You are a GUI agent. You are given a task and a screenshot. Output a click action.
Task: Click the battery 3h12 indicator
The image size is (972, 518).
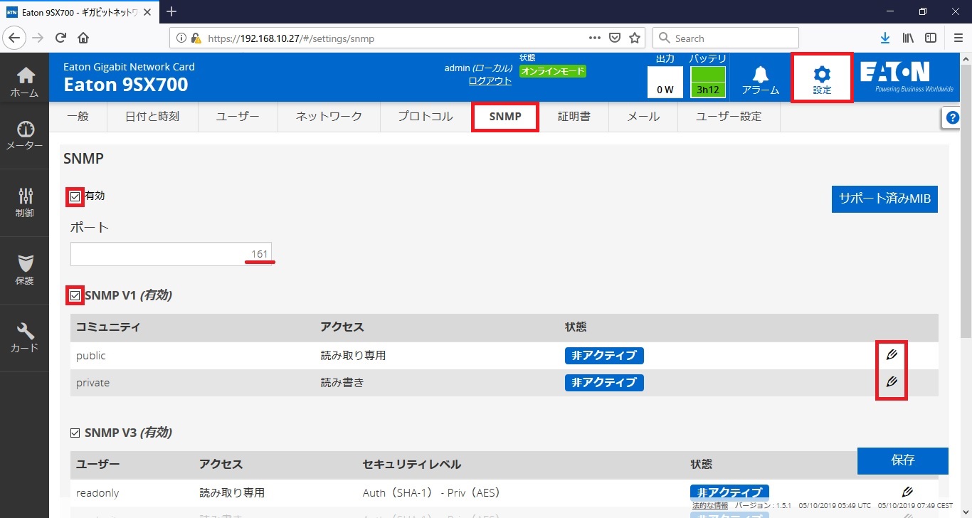point(708,81)
